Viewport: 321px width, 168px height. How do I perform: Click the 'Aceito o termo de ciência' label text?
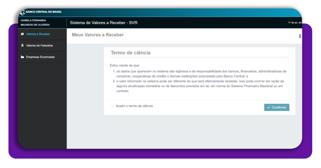(134, 106)
